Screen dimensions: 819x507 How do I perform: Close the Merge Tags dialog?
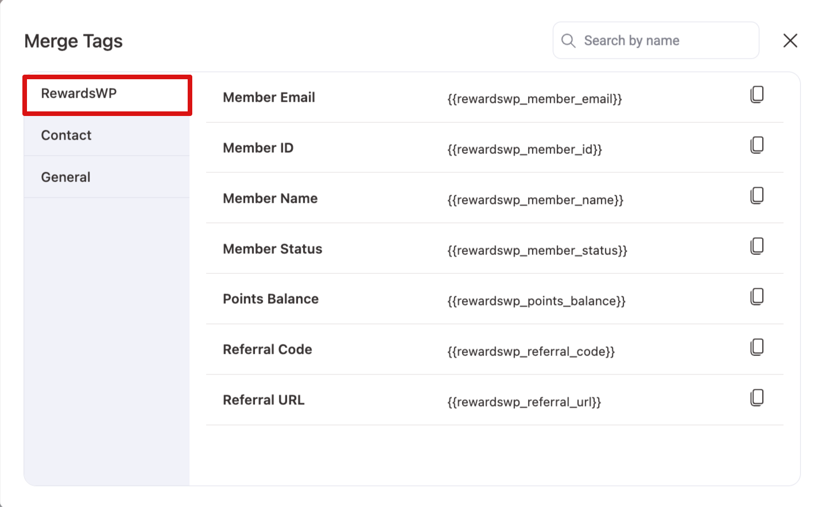[790, 40]
